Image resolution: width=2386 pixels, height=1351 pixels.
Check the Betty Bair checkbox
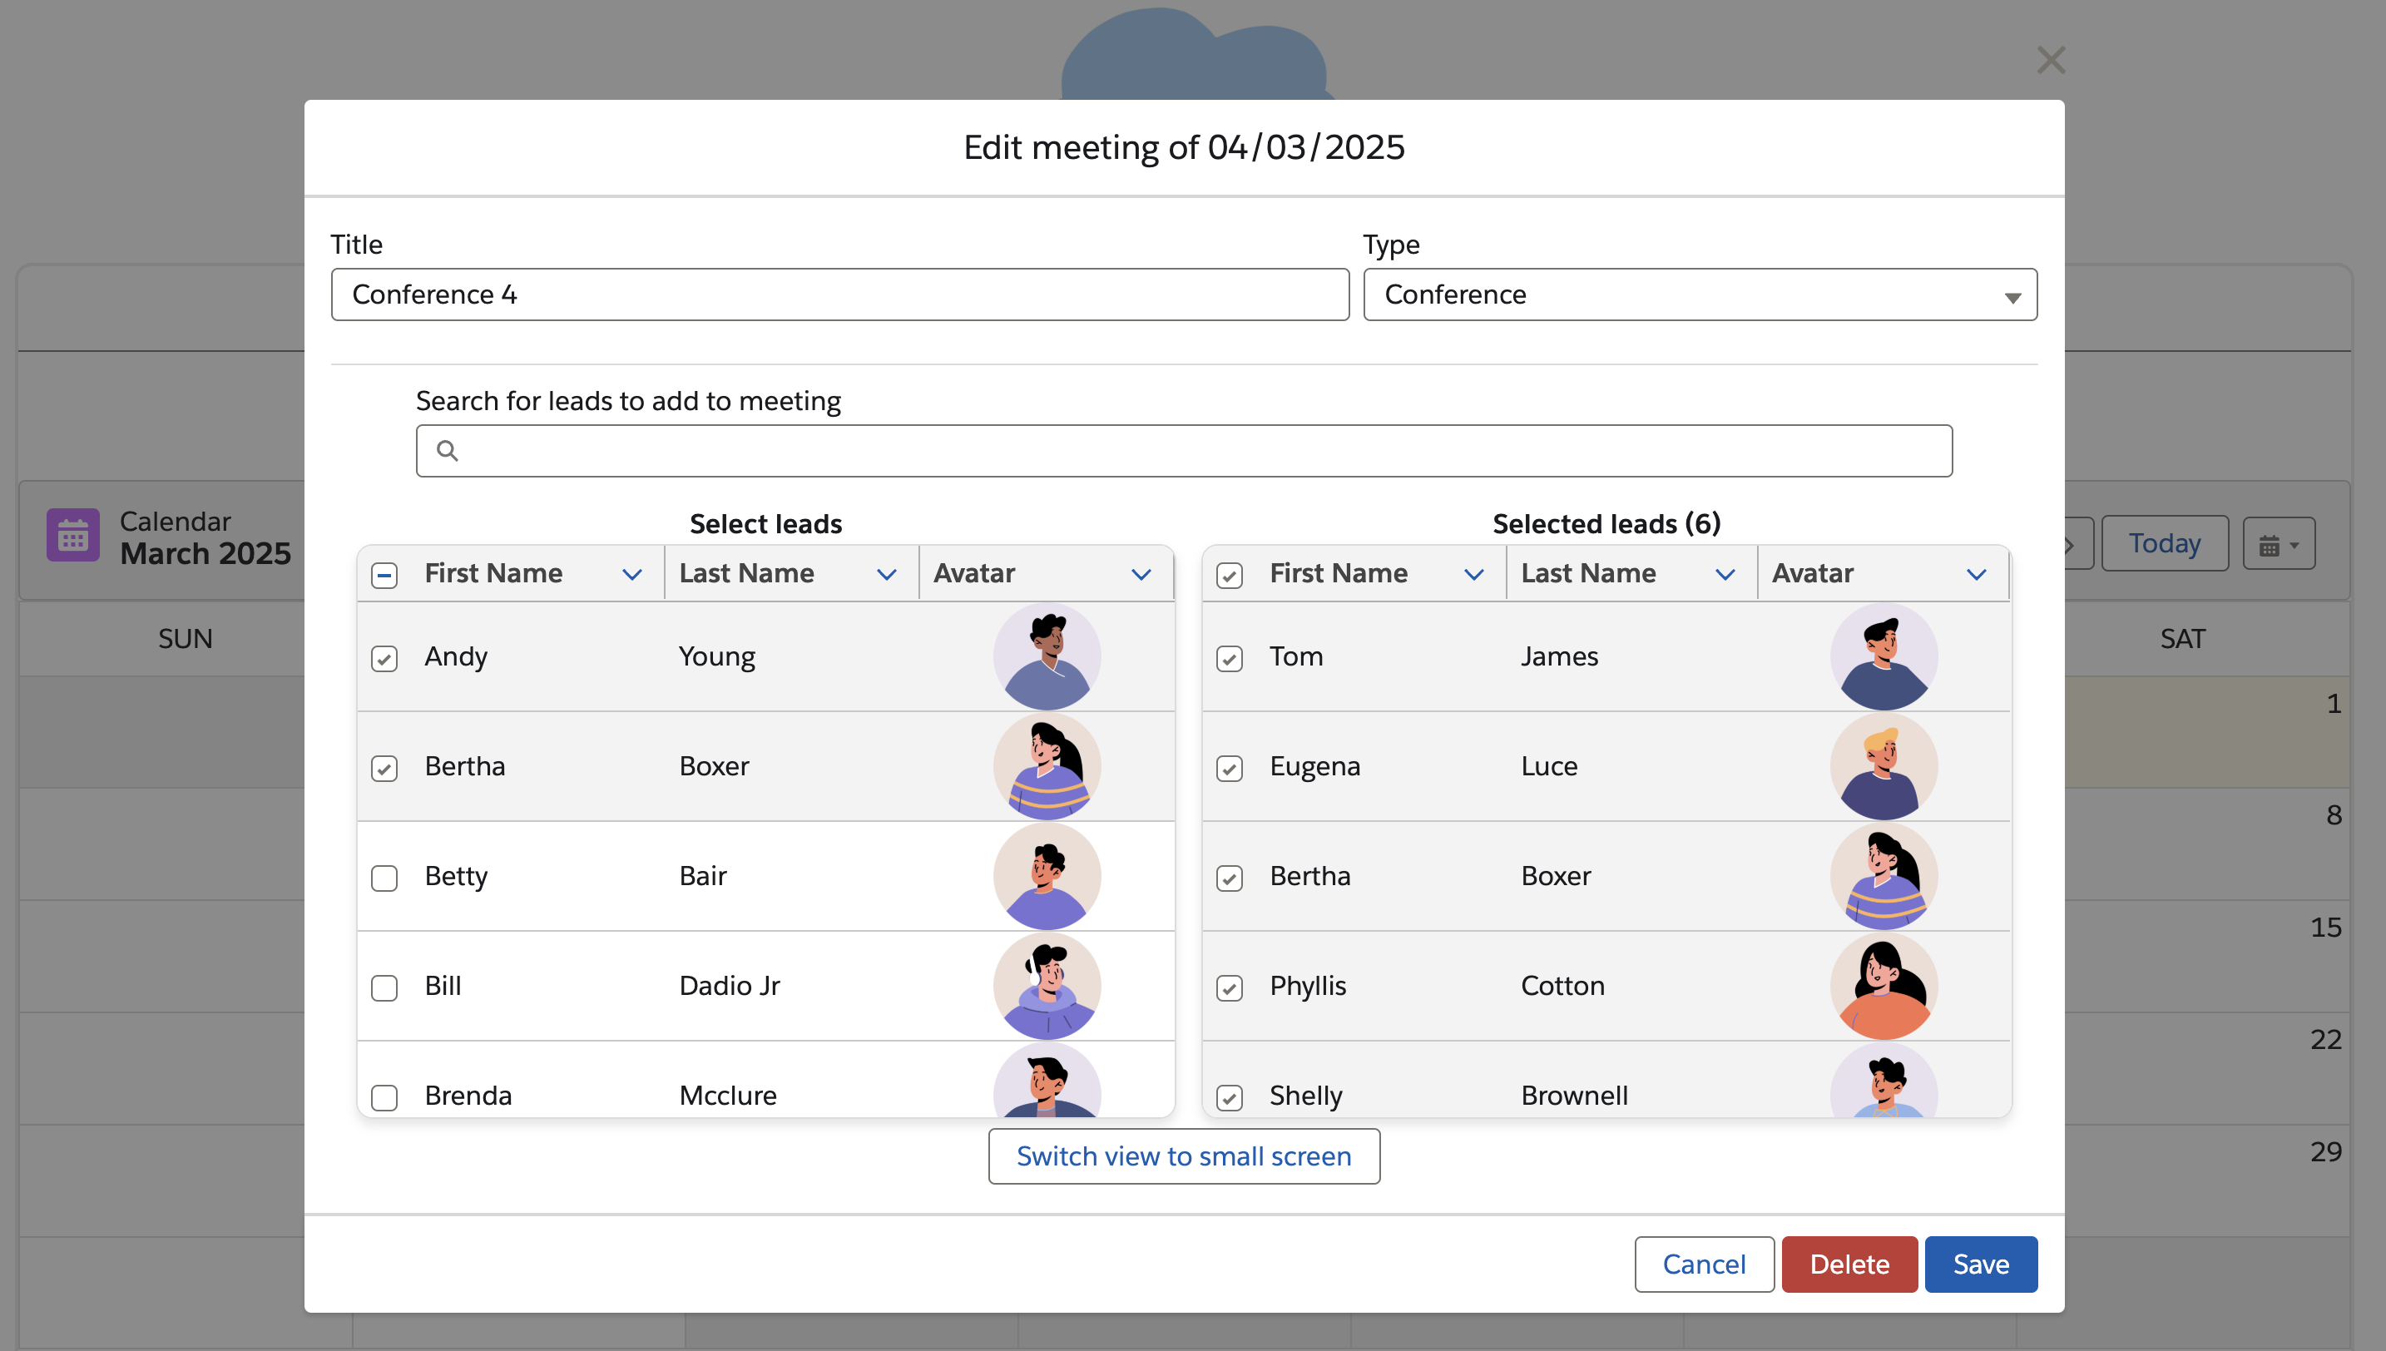pos(384,878)
